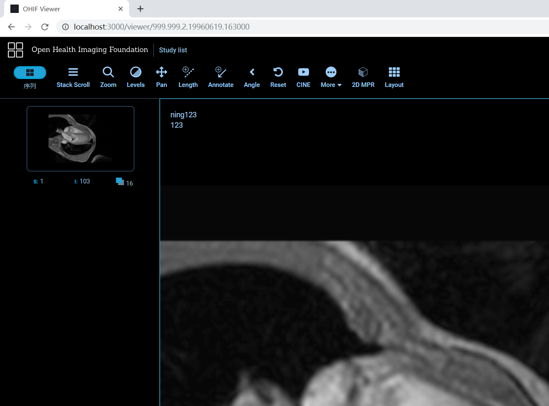Pick the Angle measurement tool
The image size is (549, 406).
(x=252, y=77)
